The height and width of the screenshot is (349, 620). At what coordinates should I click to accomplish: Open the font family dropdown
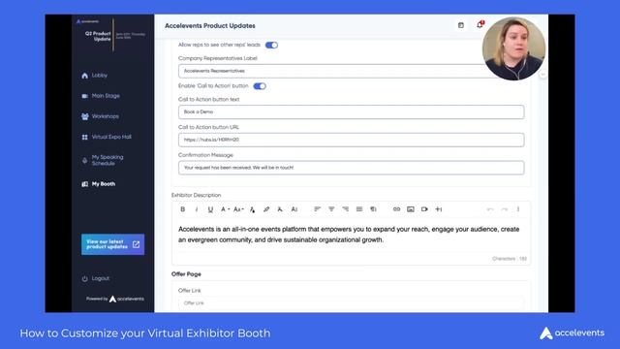[x=225, y=209]
